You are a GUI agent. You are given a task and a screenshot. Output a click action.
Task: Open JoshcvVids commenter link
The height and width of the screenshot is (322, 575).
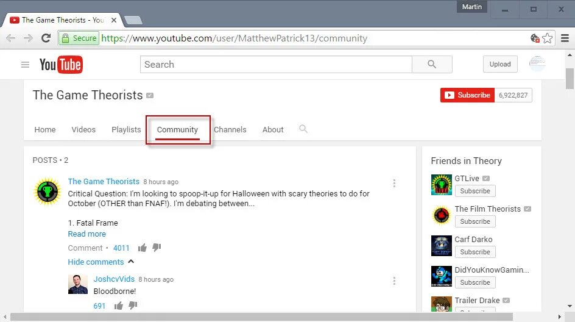pyautogui.click(x=114, y=279)
